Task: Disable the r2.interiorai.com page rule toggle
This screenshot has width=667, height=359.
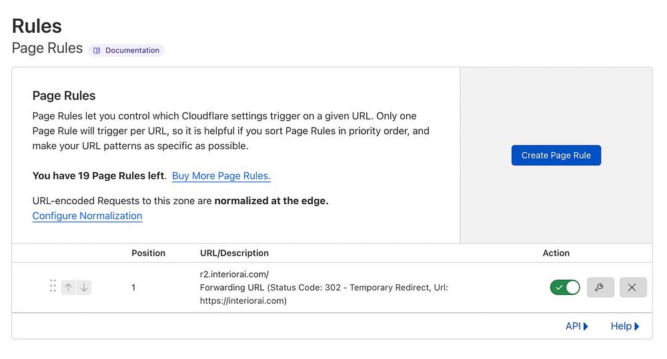Action: point(565,288)
